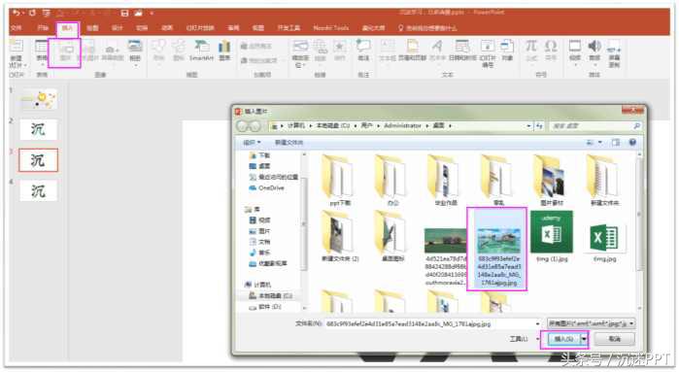Open the Organize (组织) dropdown
679x372 pixels.
point(252,143)
